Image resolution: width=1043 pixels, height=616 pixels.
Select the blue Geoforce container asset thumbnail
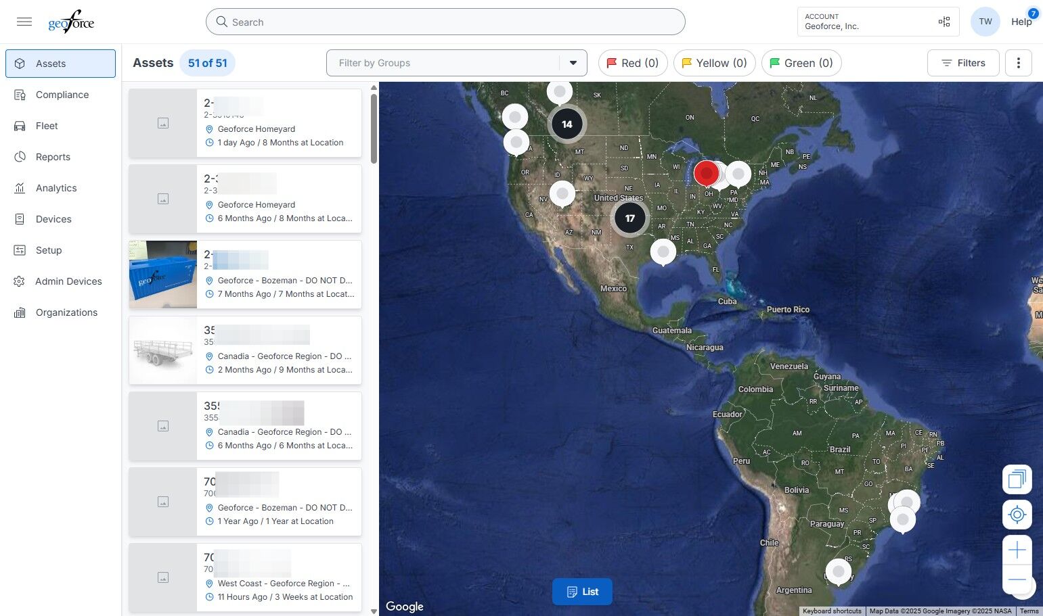(x=163, y=275)
